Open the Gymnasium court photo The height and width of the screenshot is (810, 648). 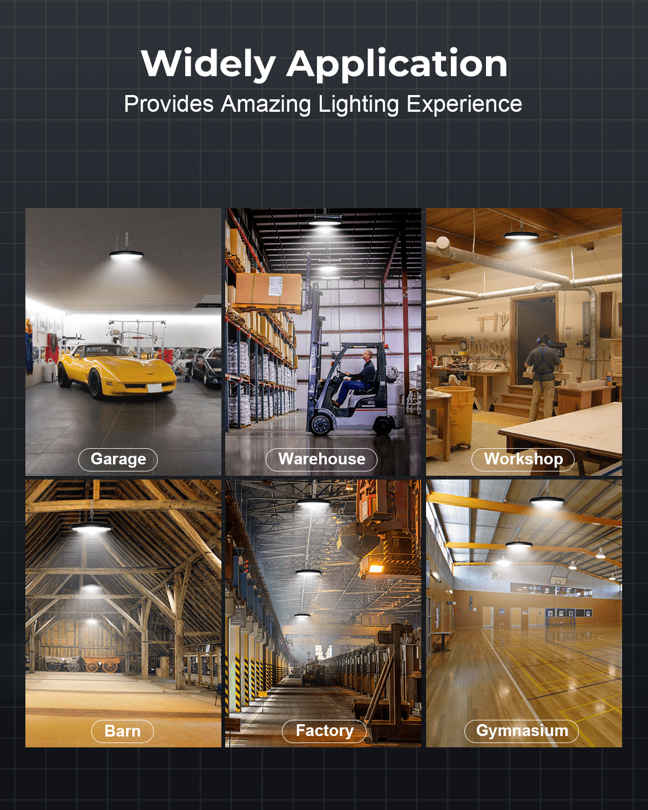click(524, 613)
